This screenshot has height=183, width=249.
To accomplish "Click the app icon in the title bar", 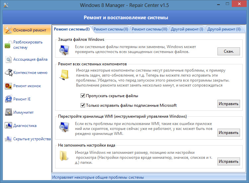I will 6,6.
